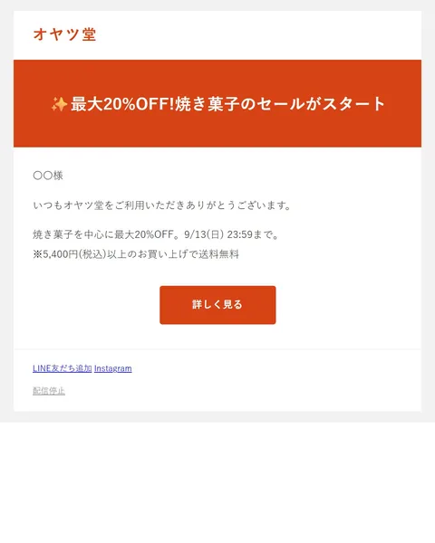Open the Instagram link in the footer
This screenshot has width=435, height=543.
coord(112,368)
